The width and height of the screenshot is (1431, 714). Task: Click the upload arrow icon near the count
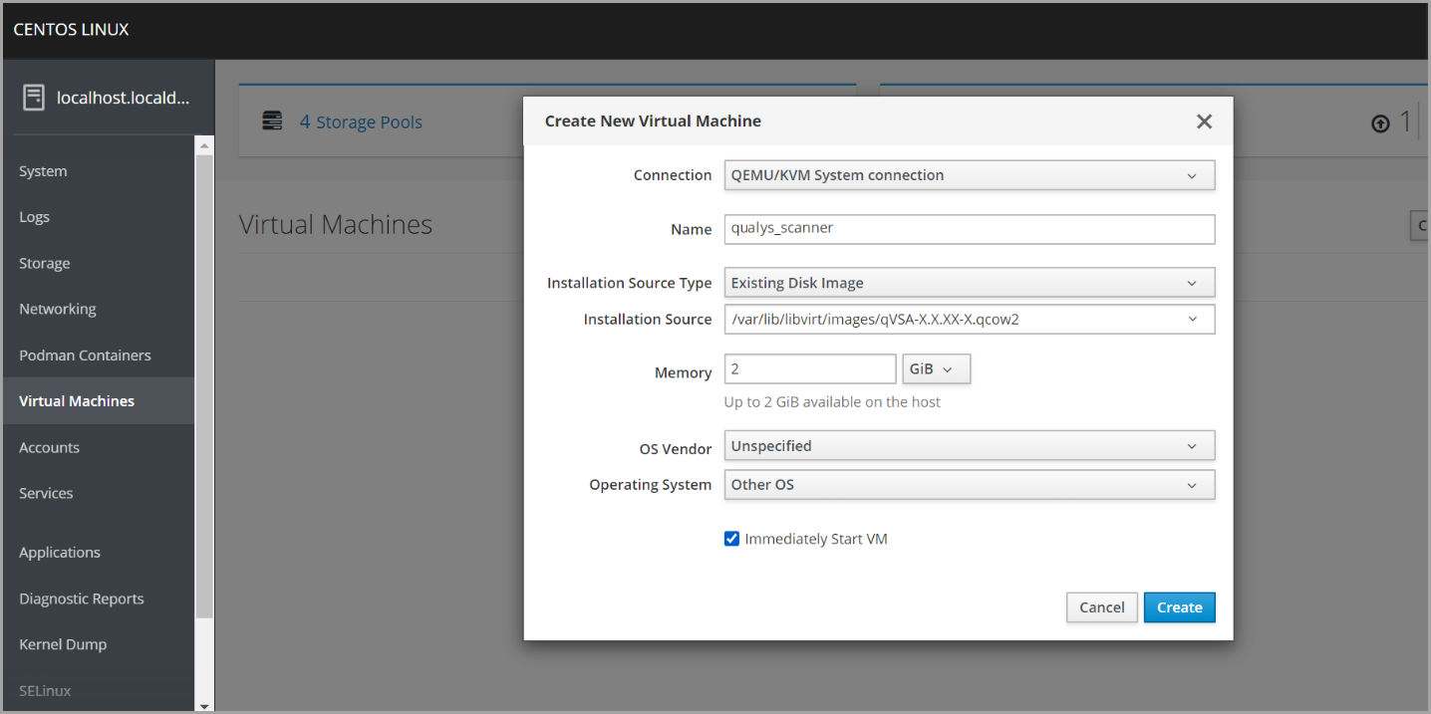click(x=1380, y=123)
